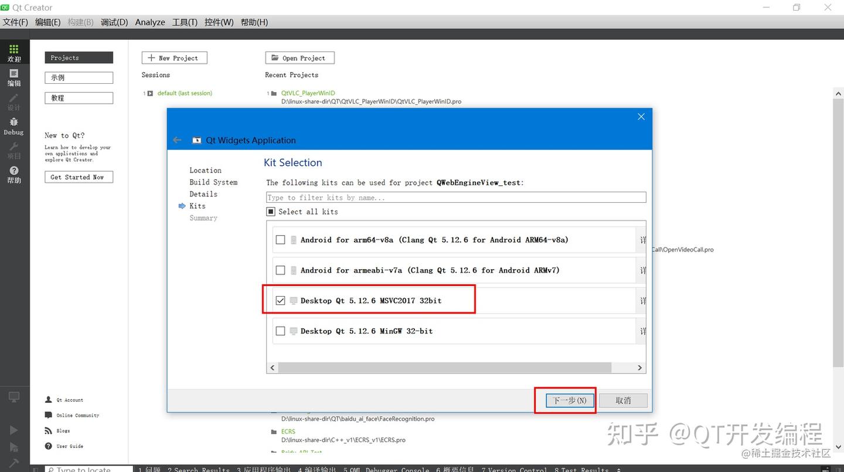844x472 pixels.
Task: Switch to 编辑 (Edit) mode
Action: [13, 77]
